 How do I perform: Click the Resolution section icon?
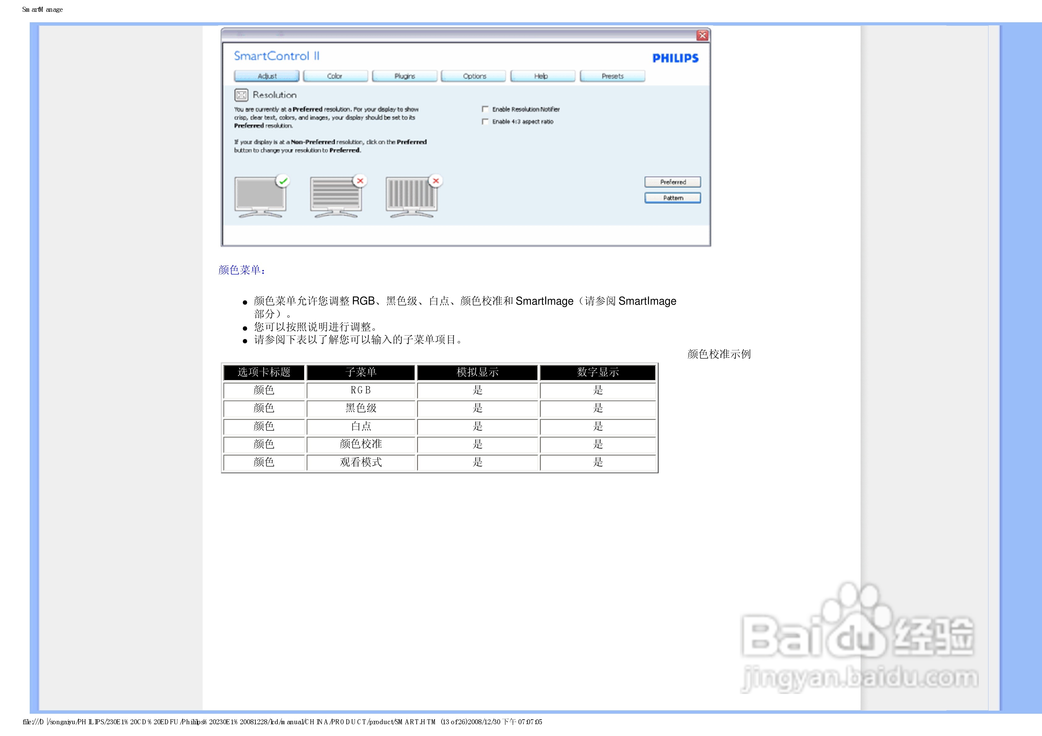coord(241,95)
